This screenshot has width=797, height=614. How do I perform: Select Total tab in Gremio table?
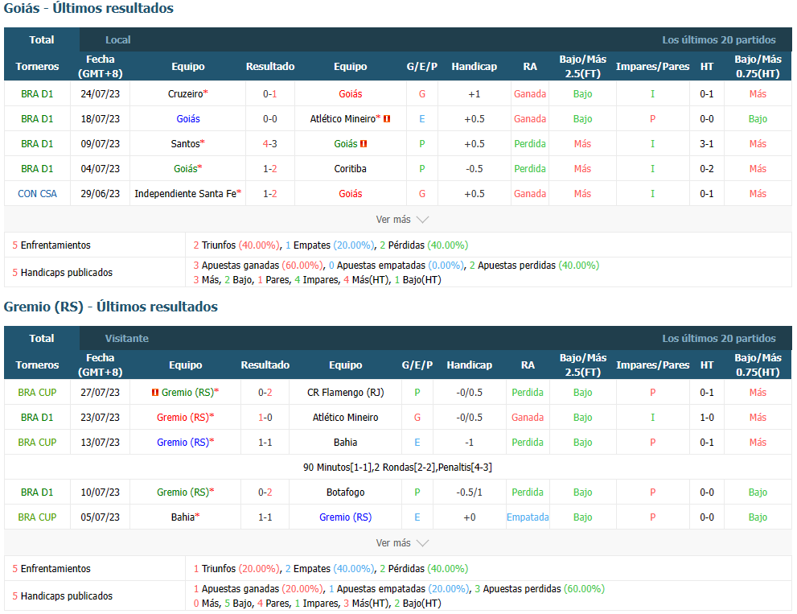pos(42,338)
